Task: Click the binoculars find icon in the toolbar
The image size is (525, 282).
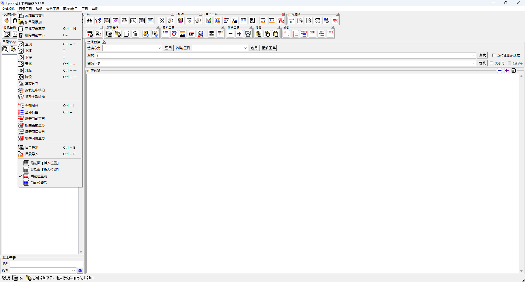Action: 89,20
